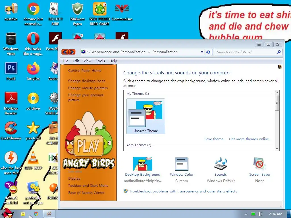Click the clock showing 2:04 AM
Image resolution: width=291 pixels, height=218 pixels.
(276, 214)
